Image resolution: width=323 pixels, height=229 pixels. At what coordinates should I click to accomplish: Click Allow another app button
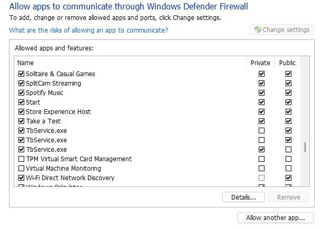(276, 217)
